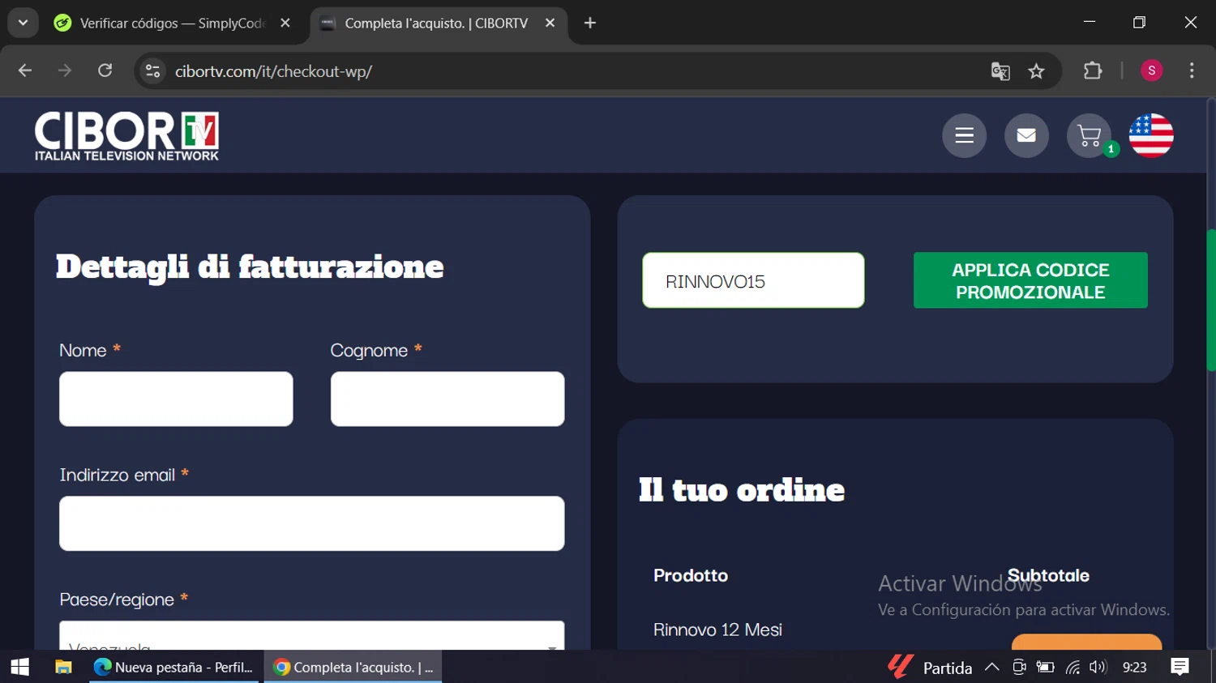Switch language via the US flag icon

1151,135
